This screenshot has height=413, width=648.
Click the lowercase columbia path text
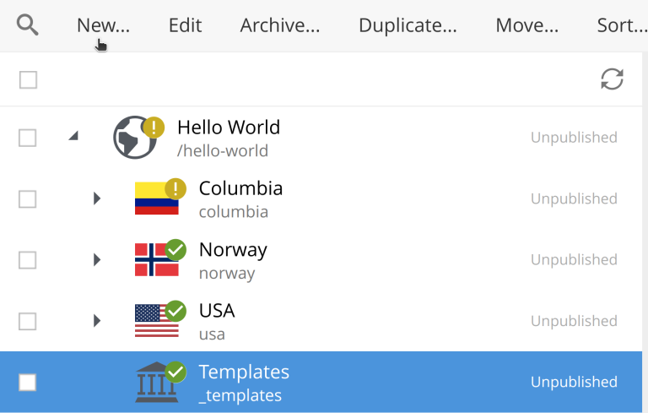(x=234, y=212)
